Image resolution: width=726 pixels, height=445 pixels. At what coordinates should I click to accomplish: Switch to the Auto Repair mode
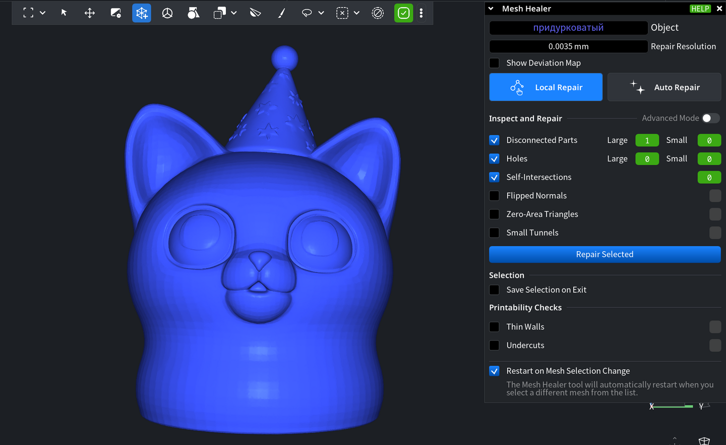click(664, 87)
